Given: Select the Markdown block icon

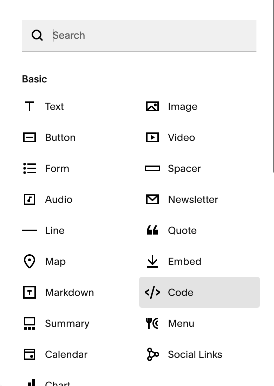Looking at the screenshot, I should [x=30, y=292].
